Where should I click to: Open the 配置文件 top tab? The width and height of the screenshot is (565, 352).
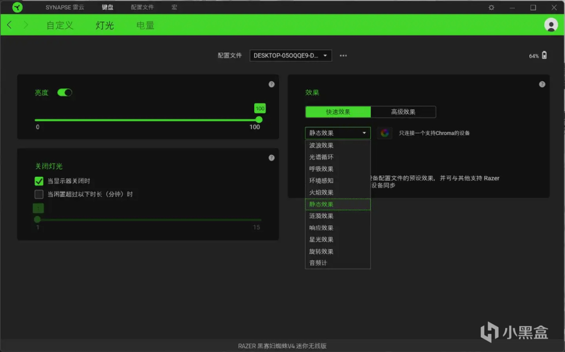click(x=142, y=7)
